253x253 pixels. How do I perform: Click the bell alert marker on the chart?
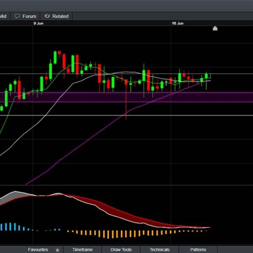215,28
